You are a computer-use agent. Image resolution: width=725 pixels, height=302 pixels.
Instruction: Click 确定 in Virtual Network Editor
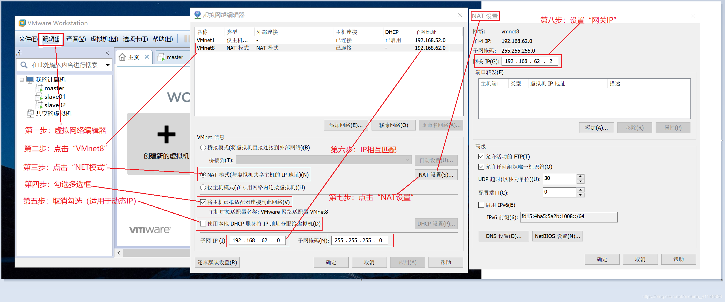(x=331, y=262)
